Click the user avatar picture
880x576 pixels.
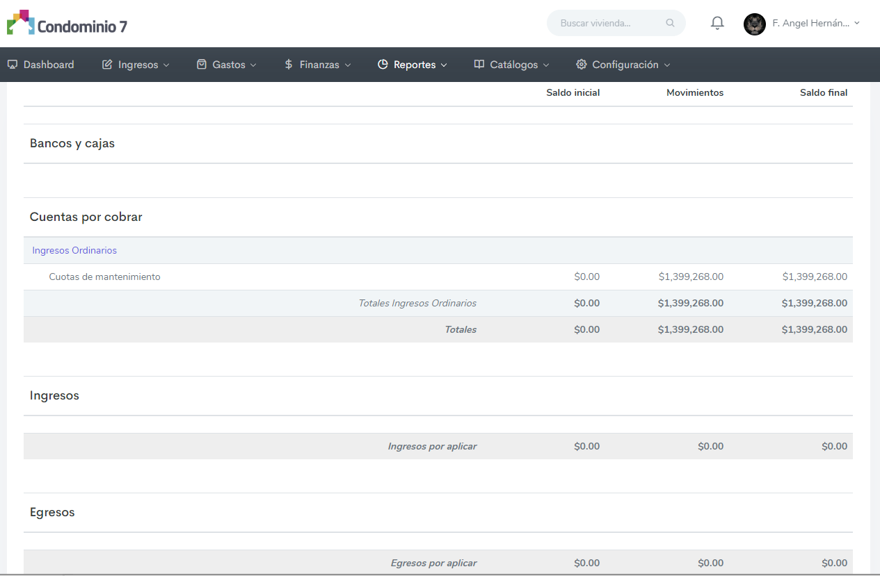[x=754, y=24]
